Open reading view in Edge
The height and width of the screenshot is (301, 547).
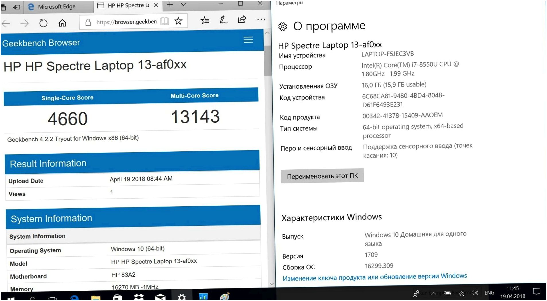pos(165,21)
